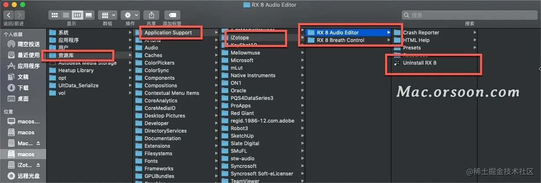Click the Add Tags toolbar button

click(x=172, y=15)
